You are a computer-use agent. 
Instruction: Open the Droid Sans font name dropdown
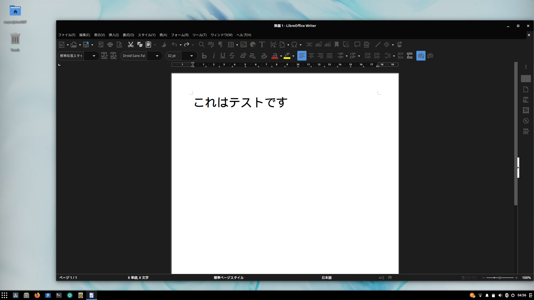point(157,56)
